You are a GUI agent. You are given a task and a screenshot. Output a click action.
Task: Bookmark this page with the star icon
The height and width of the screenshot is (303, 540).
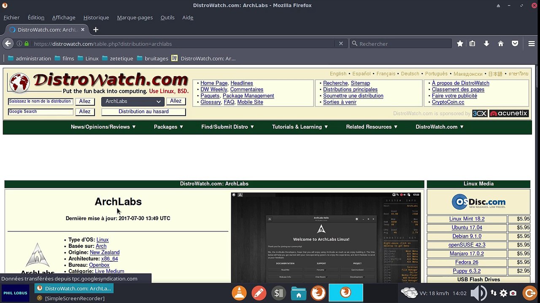(460, 44)
